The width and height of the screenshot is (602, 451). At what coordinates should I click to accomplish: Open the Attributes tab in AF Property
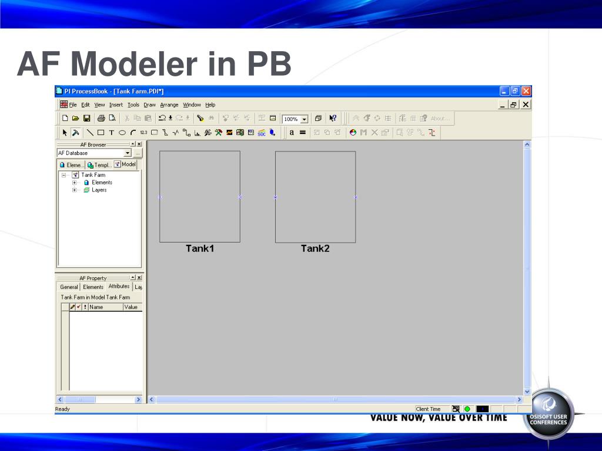(119, 286)
